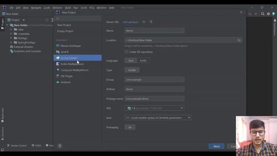Click the Group input field

point(155,80)
